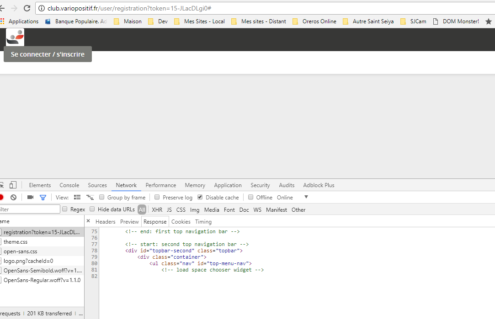This screenshot has height=319, width=495.
Task: Enable Hide data URLs checkbox
Action: point(92,209)
